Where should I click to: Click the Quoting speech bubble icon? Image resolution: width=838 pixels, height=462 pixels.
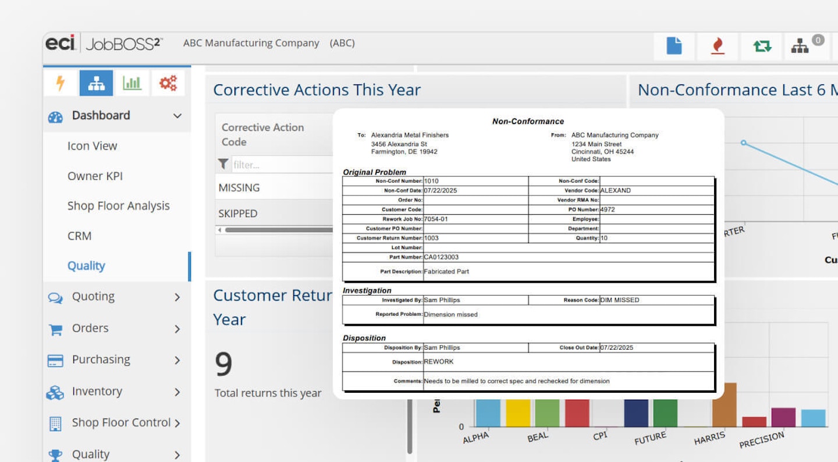[55, 298]
